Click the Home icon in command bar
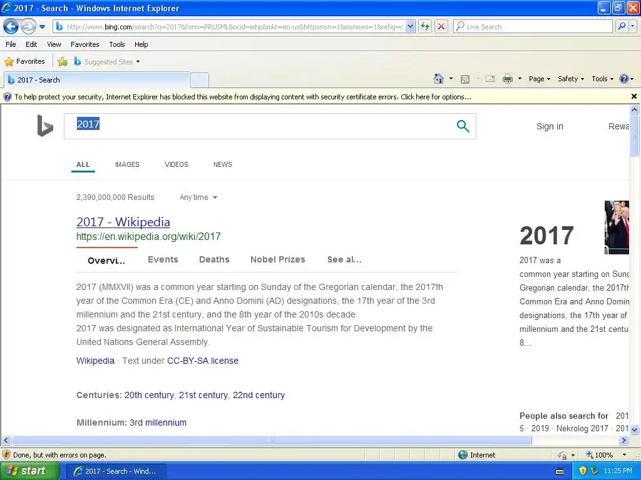The height and width of the screenshot is (480, 641). tap(439, 79)
